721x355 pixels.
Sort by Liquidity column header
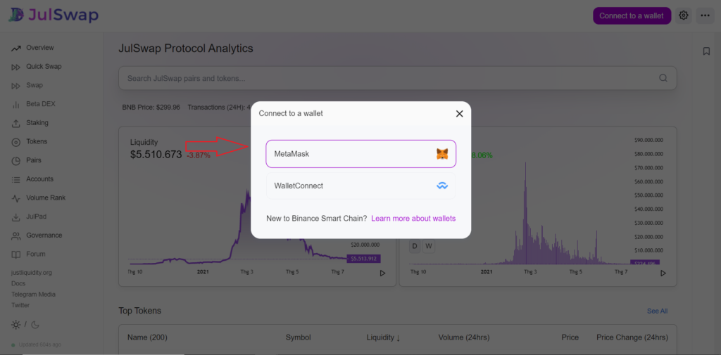384,337
